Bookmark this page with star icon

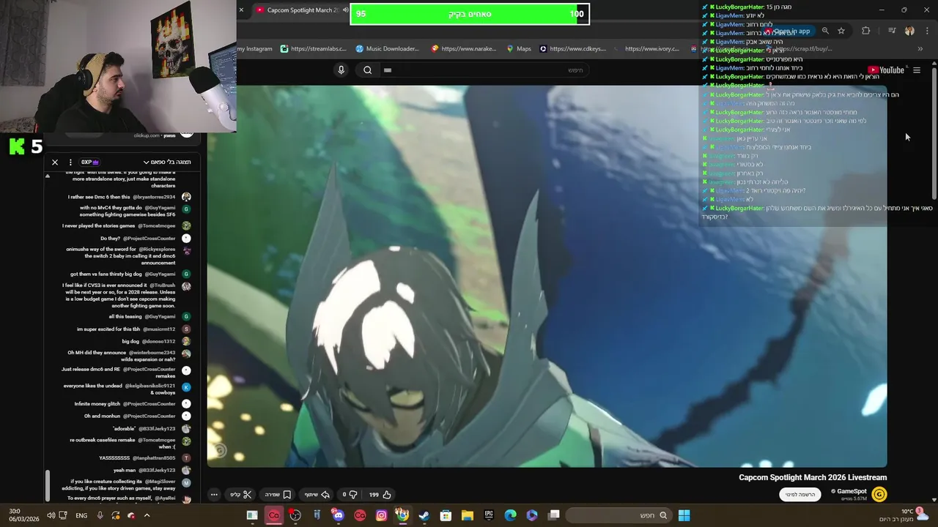841,31
